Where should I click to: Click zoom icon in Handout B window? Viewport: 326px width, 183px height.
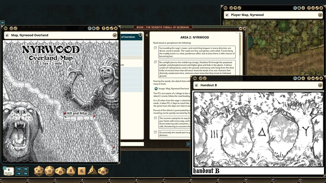[x=295, y=78]
